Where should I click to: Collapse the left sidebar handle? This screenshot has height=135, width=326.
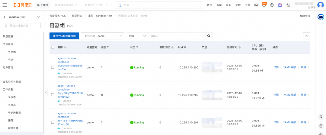point(46,92)
